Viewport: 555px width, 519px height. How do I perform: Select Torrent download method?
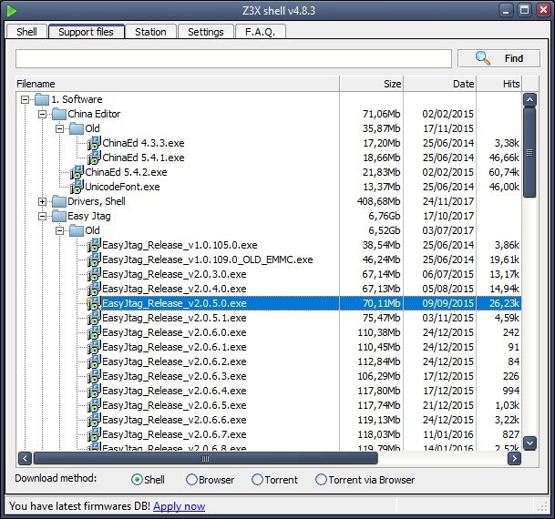pos(257,480)
